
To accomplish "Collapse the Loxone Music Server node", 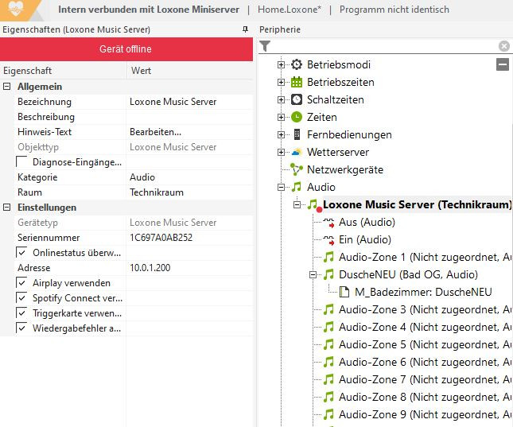I will click(297, 204).
